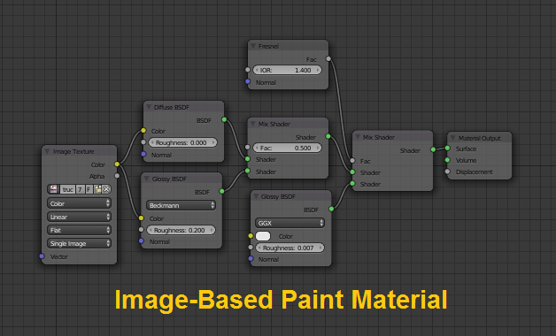This screenshot has height=336, width=556.
Task: Click the Beckmann Glossy Color input socket
Action: pos(141,218)
